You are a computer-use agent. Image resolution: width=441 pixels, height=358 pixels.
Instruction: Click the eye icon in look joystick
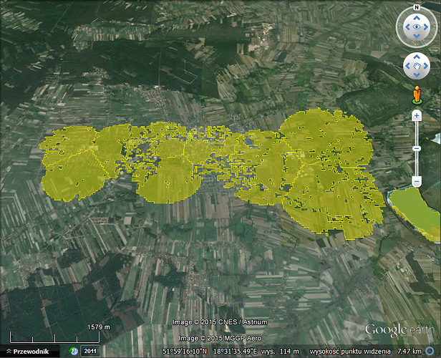417,27
